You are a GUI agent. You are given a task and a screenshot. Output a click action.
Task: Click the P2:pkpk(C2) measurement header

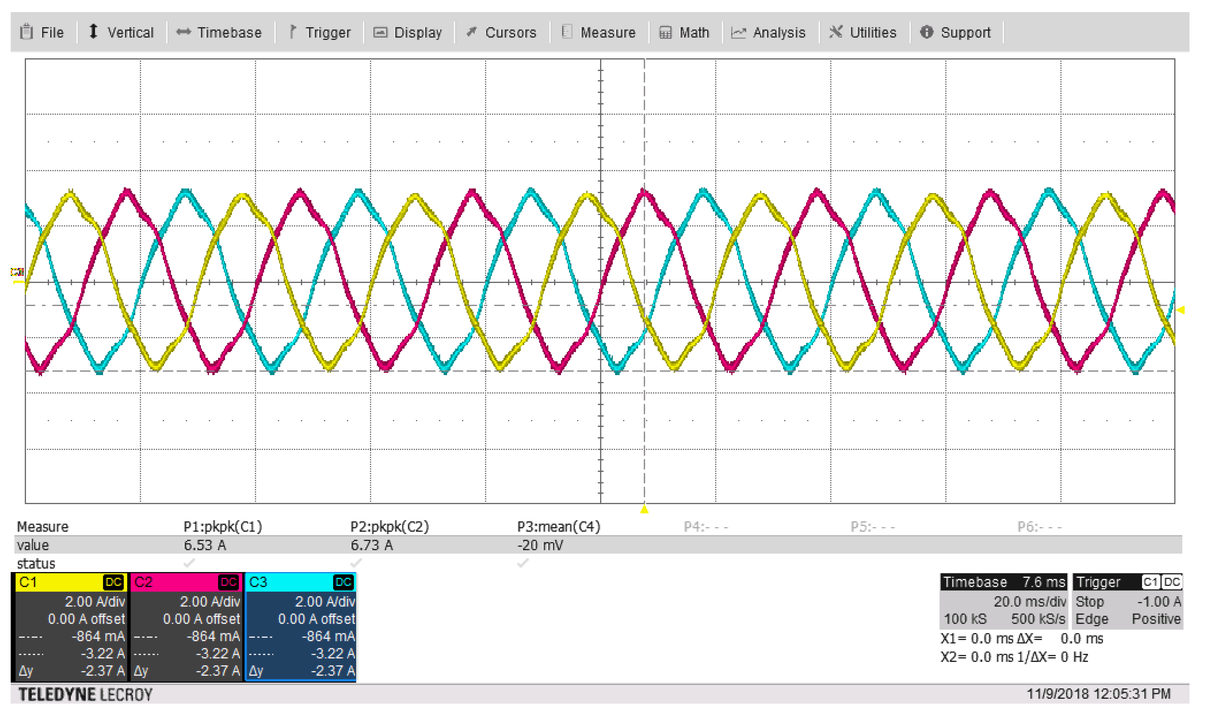[x=389, y=527]
